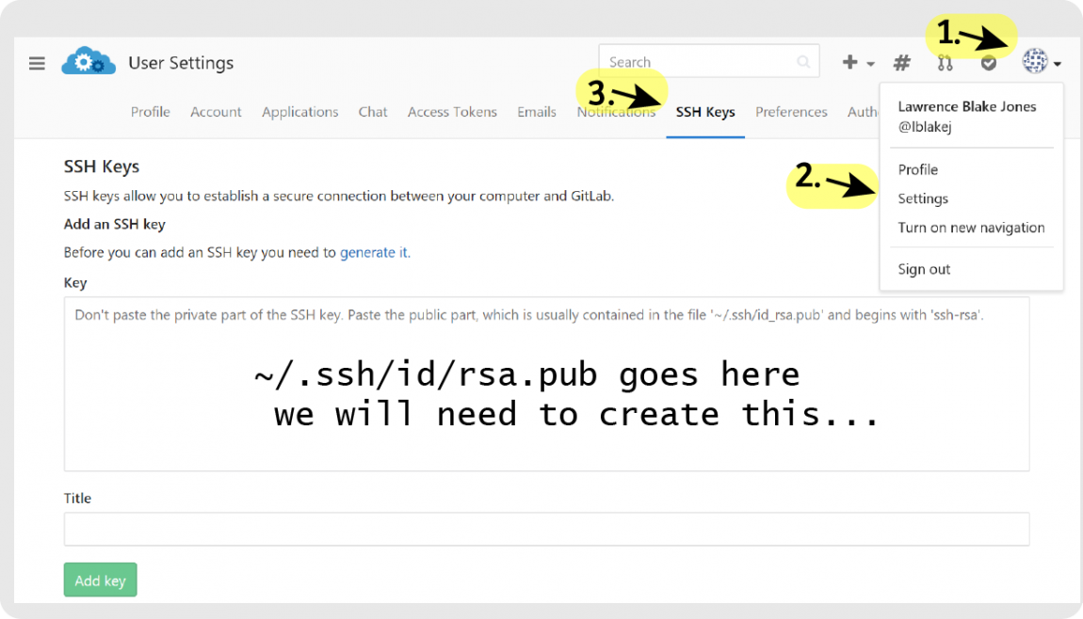Image resolution: width=1083 pixels, height=619 pixels.
Task: Focus the Title input field
Action: (546, 529)
